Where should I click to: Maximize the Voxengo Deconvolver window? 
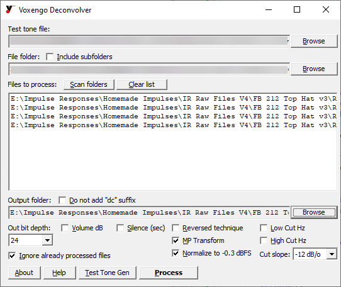[x=297, y=10]
